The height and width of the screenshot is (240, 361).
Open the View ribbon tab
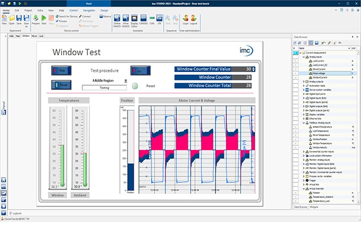pos(51,10)
